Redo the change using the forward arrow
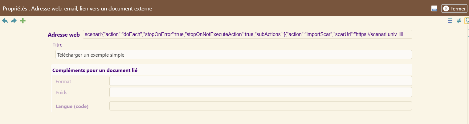Screen dimensions: 469x124 click(x=14, y=21)
